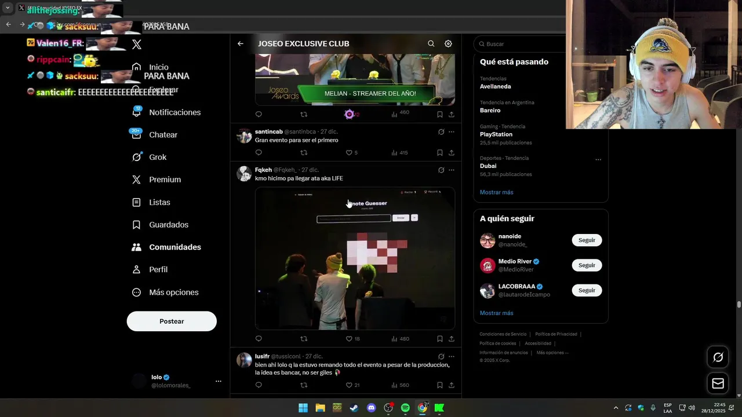Like lusifr's post with 21 likes
Screen dimensions: 742x417
tap(352, 385)
